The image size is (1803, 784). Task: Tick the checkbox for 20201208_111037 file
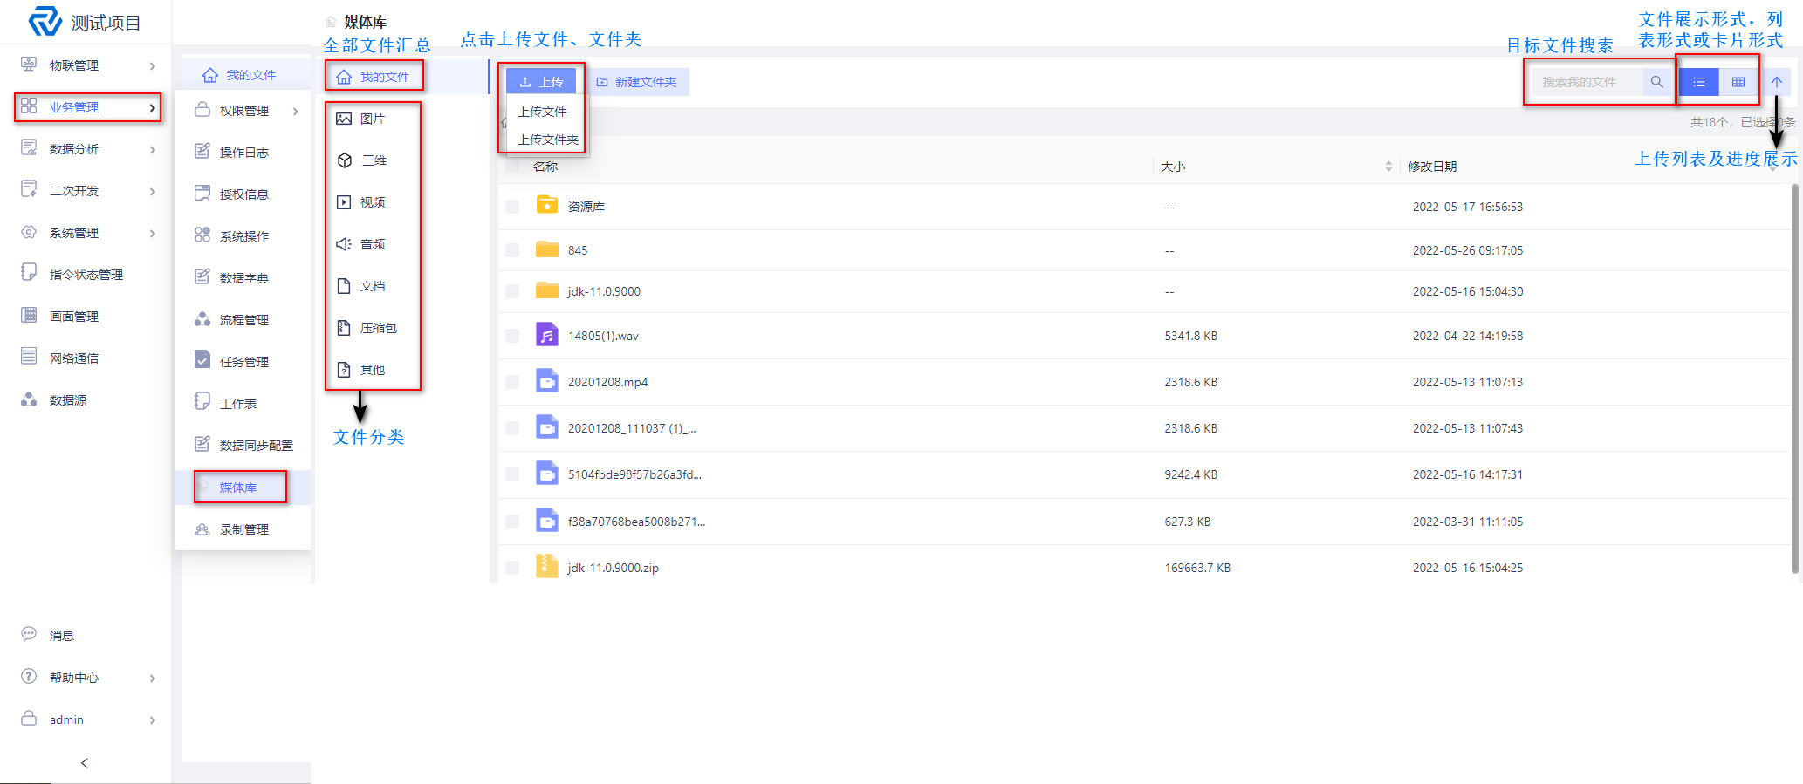pos(512,428)
